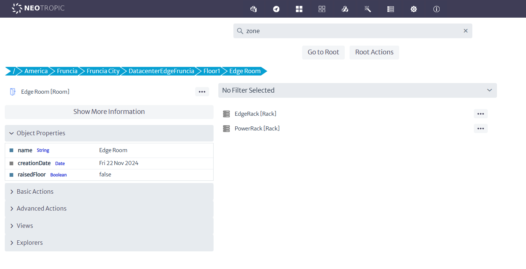The height and width of the screenshot is (269, 526).
Task: Open the gear settings icon in top bar
Action: (x=414, y=9)
